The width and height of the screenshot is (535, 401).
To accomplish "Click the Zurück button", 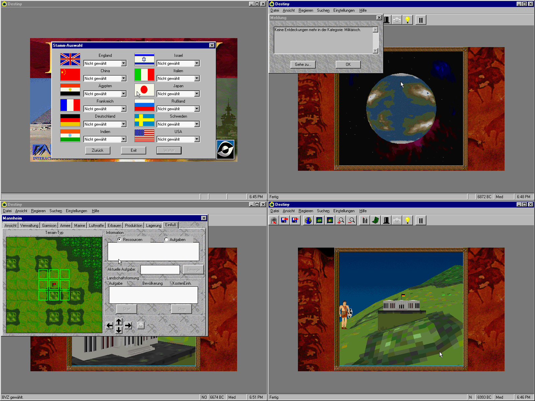I will pyautogui.click(x=98, y=150).
